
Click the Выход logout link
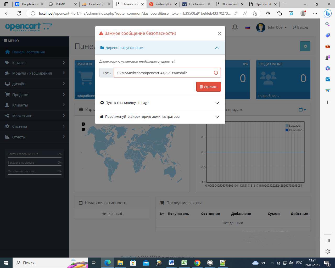tap(300, 27)
